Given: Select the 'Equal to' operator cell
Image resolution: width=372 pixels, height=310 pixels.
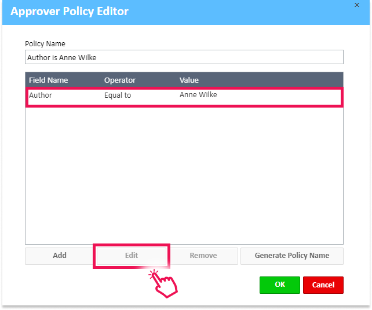Looking at the screenshot, I should (x=118, y=95).
